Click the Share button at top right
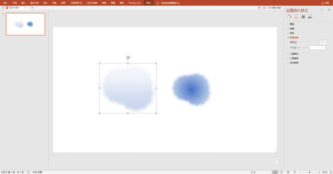 325,3
